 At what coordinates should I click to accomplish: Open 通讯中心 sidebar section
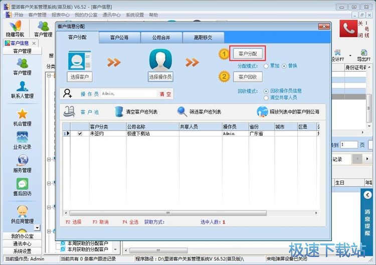click(22, 243)
